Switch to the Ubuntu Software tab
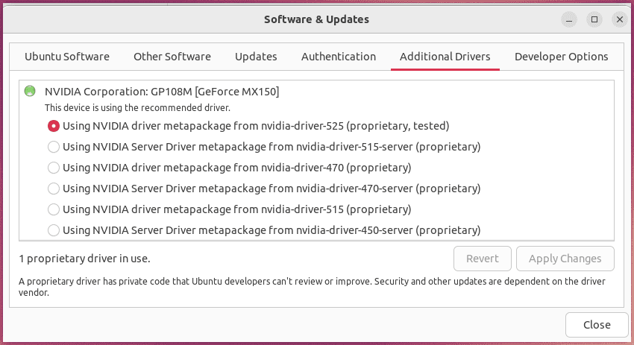 67,57
